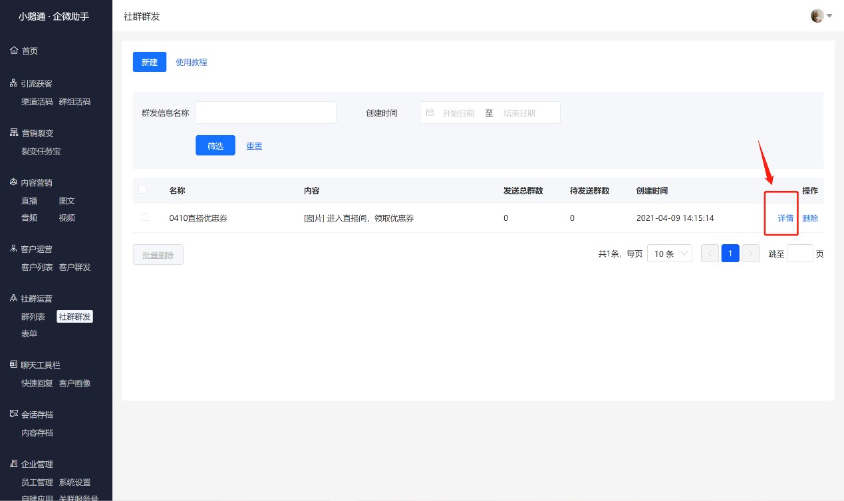Expand the account dropdown arrow
Viewport: 844px width, 501px height.
(829, 16)
